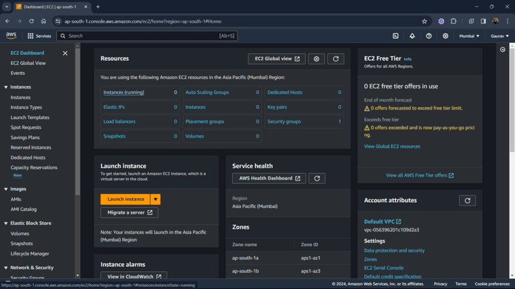Open Instances (running) resource link
The width and height of the screenshot is (515, 289).
click(123, 92)
